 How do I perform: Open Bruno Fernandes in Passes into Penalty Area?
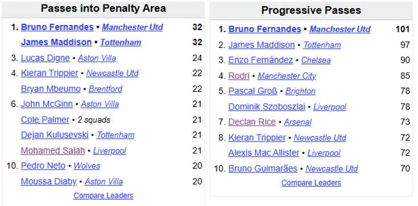click(x=57, y=27)
